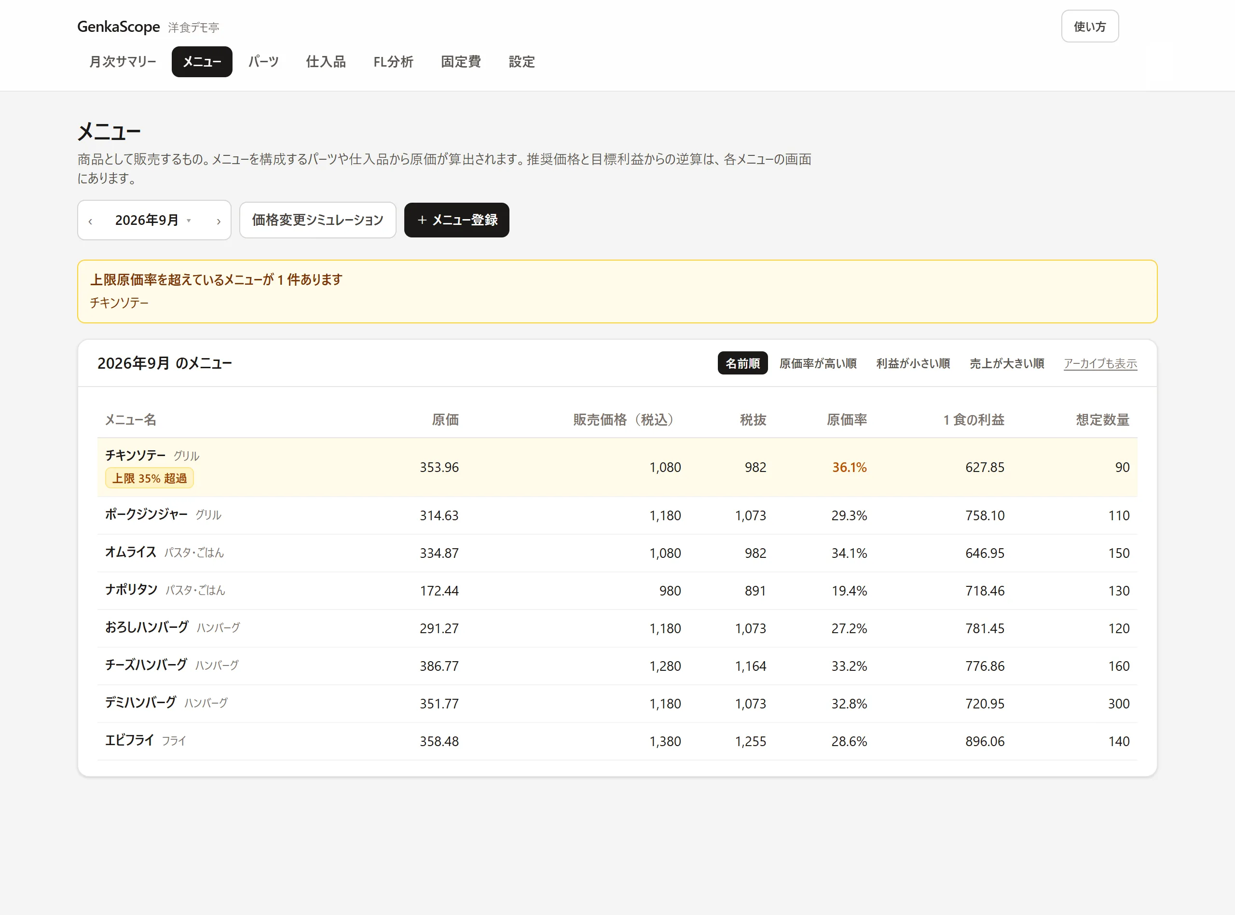Open デミハンバーグ menu row
Screen dimensions: 1235x915
[617, 704]
